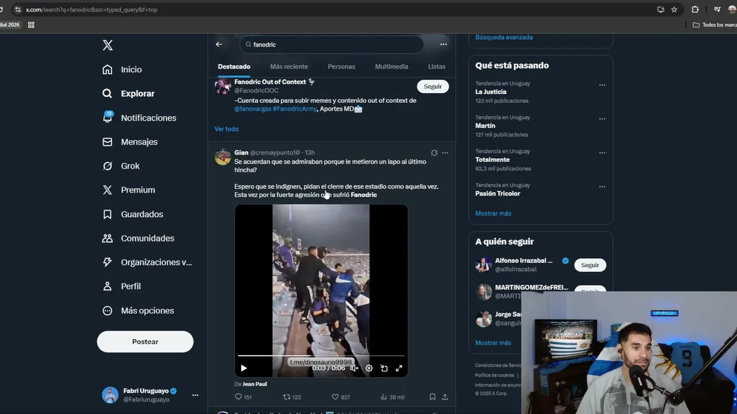Image resolution: width=737 pixels, height=414 pixels.
Task: Switch to Listas tab
Action: pyautogui.click(x=436, y=67)
